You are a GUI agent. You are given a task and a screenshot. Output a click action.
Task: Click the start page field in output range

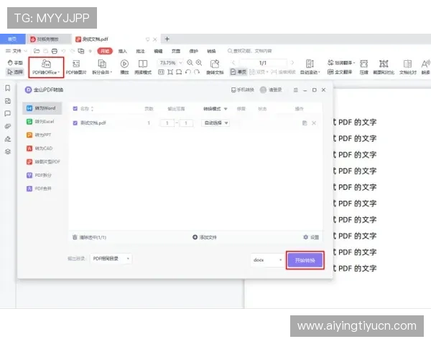tap(167, 123)
